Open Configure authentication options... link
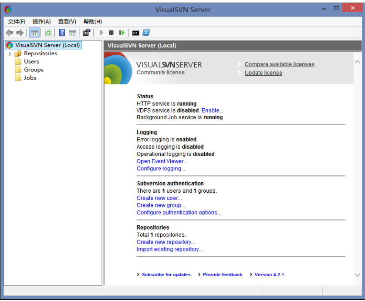 [179, 212]
